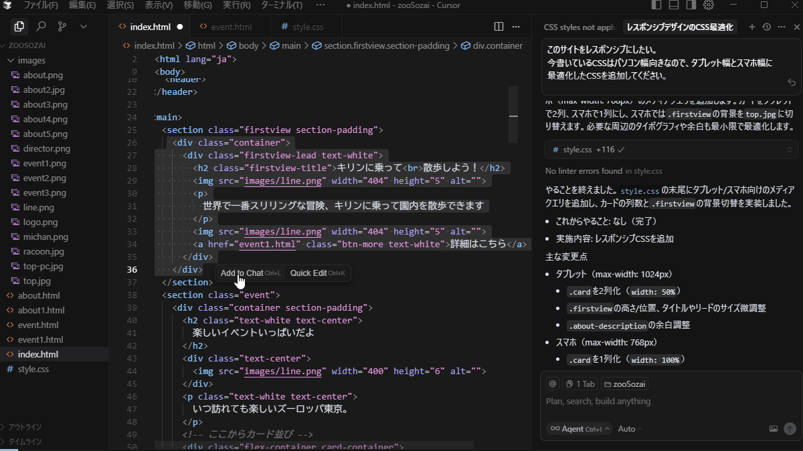Image resolution: width=803 pixels, height=451 pixels.
Task: Open Cursor settings gear icon
Action: click(x=709, y=5)
